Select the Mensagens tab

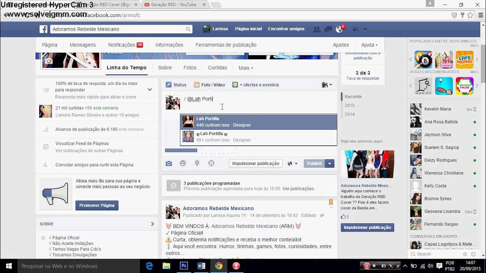[x=82, y=45]
